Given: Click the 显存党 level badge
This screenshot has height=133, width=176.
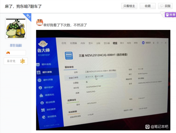Looking at the screenshot, I should pyautogui.click(x=16, y=61).
